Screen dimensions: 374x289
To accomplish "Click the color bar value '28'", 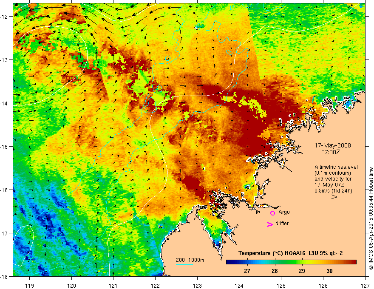I will click(275, 271).
